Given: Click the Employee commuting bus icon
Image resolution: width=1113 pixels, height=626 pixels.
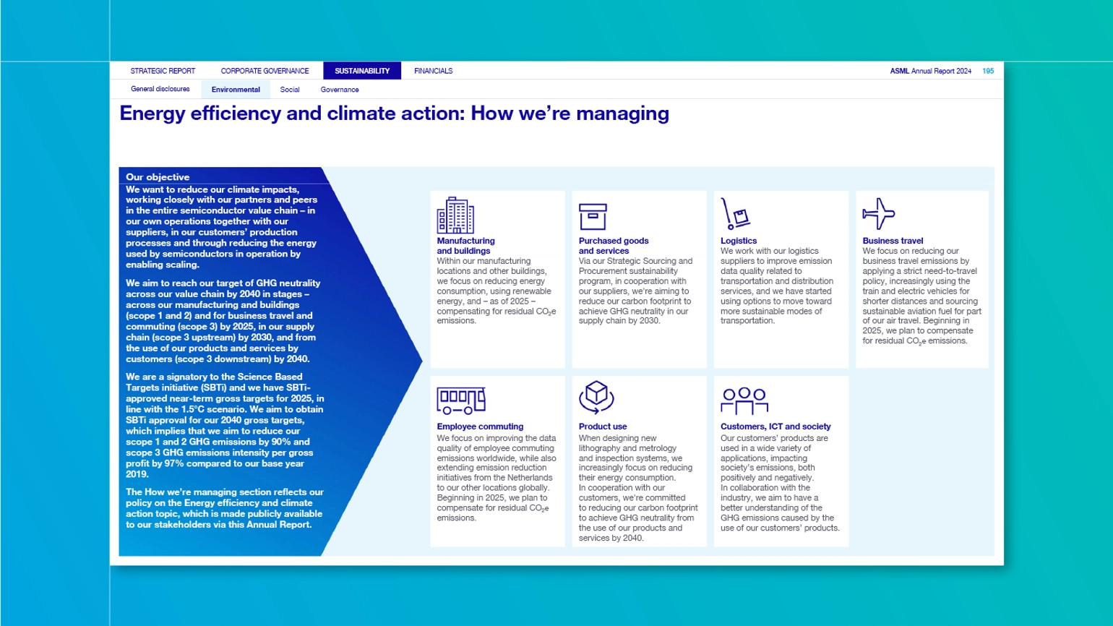Looking at the screenshot, I should pos(460,400).
